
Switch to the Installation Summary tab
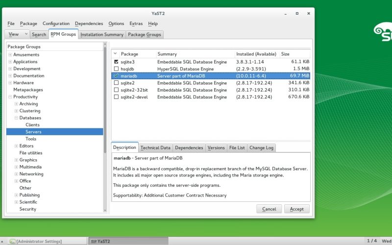click(x=102, y=34)
